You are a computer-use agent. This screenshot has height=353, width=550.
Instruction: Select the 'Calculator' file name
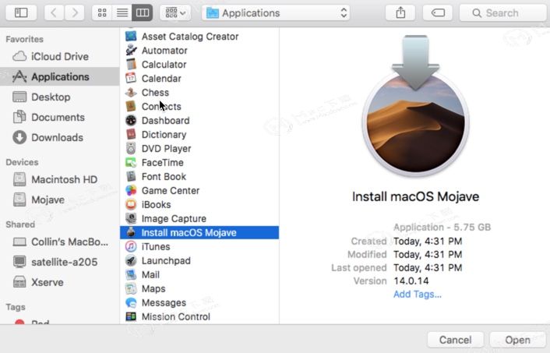pyautogui.click(x=164, y=65)
